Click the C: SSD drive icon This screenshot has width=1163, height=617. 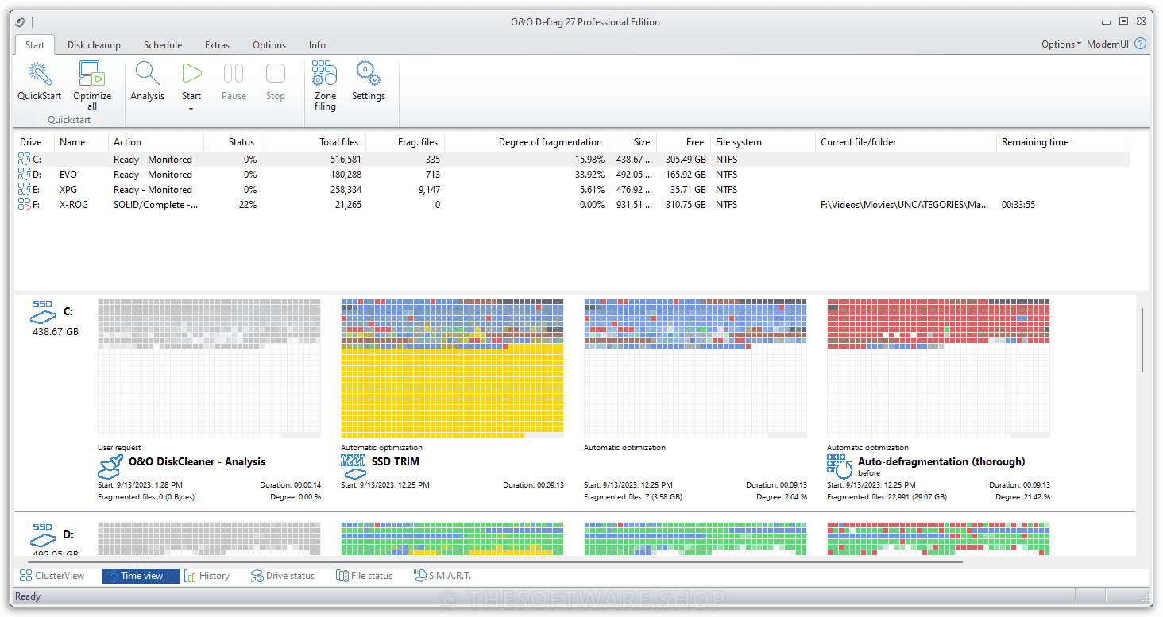click(43, 311)
